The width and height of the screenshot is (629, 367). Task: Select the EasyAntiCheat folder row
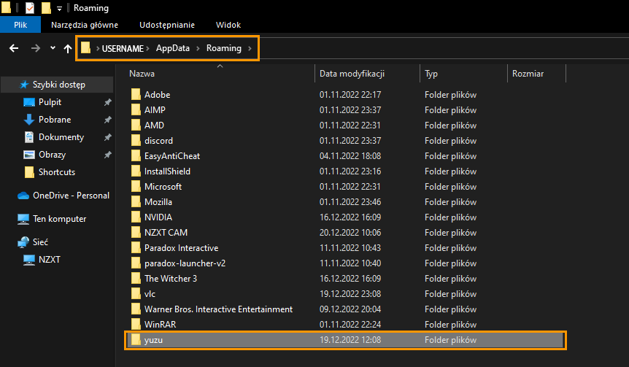click(345, 156)
